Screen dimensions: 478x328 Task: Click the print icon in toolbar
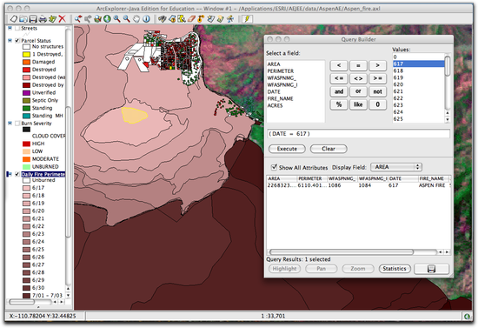tap(43, 19)
